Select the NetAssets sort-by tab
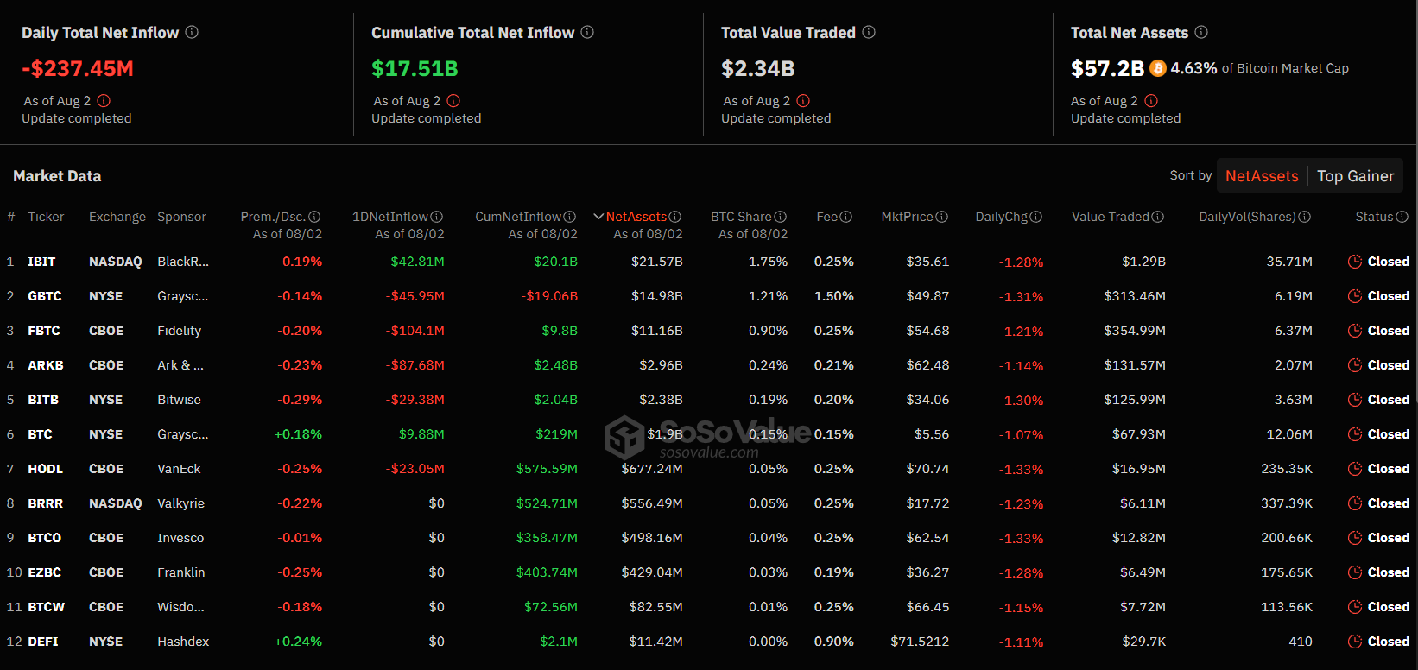Viewport: 1418px width, 670px height. 1262,176
